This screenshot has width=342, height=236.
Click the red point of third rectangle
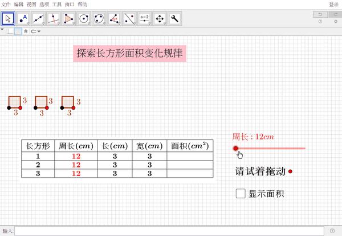pos(74,108)
